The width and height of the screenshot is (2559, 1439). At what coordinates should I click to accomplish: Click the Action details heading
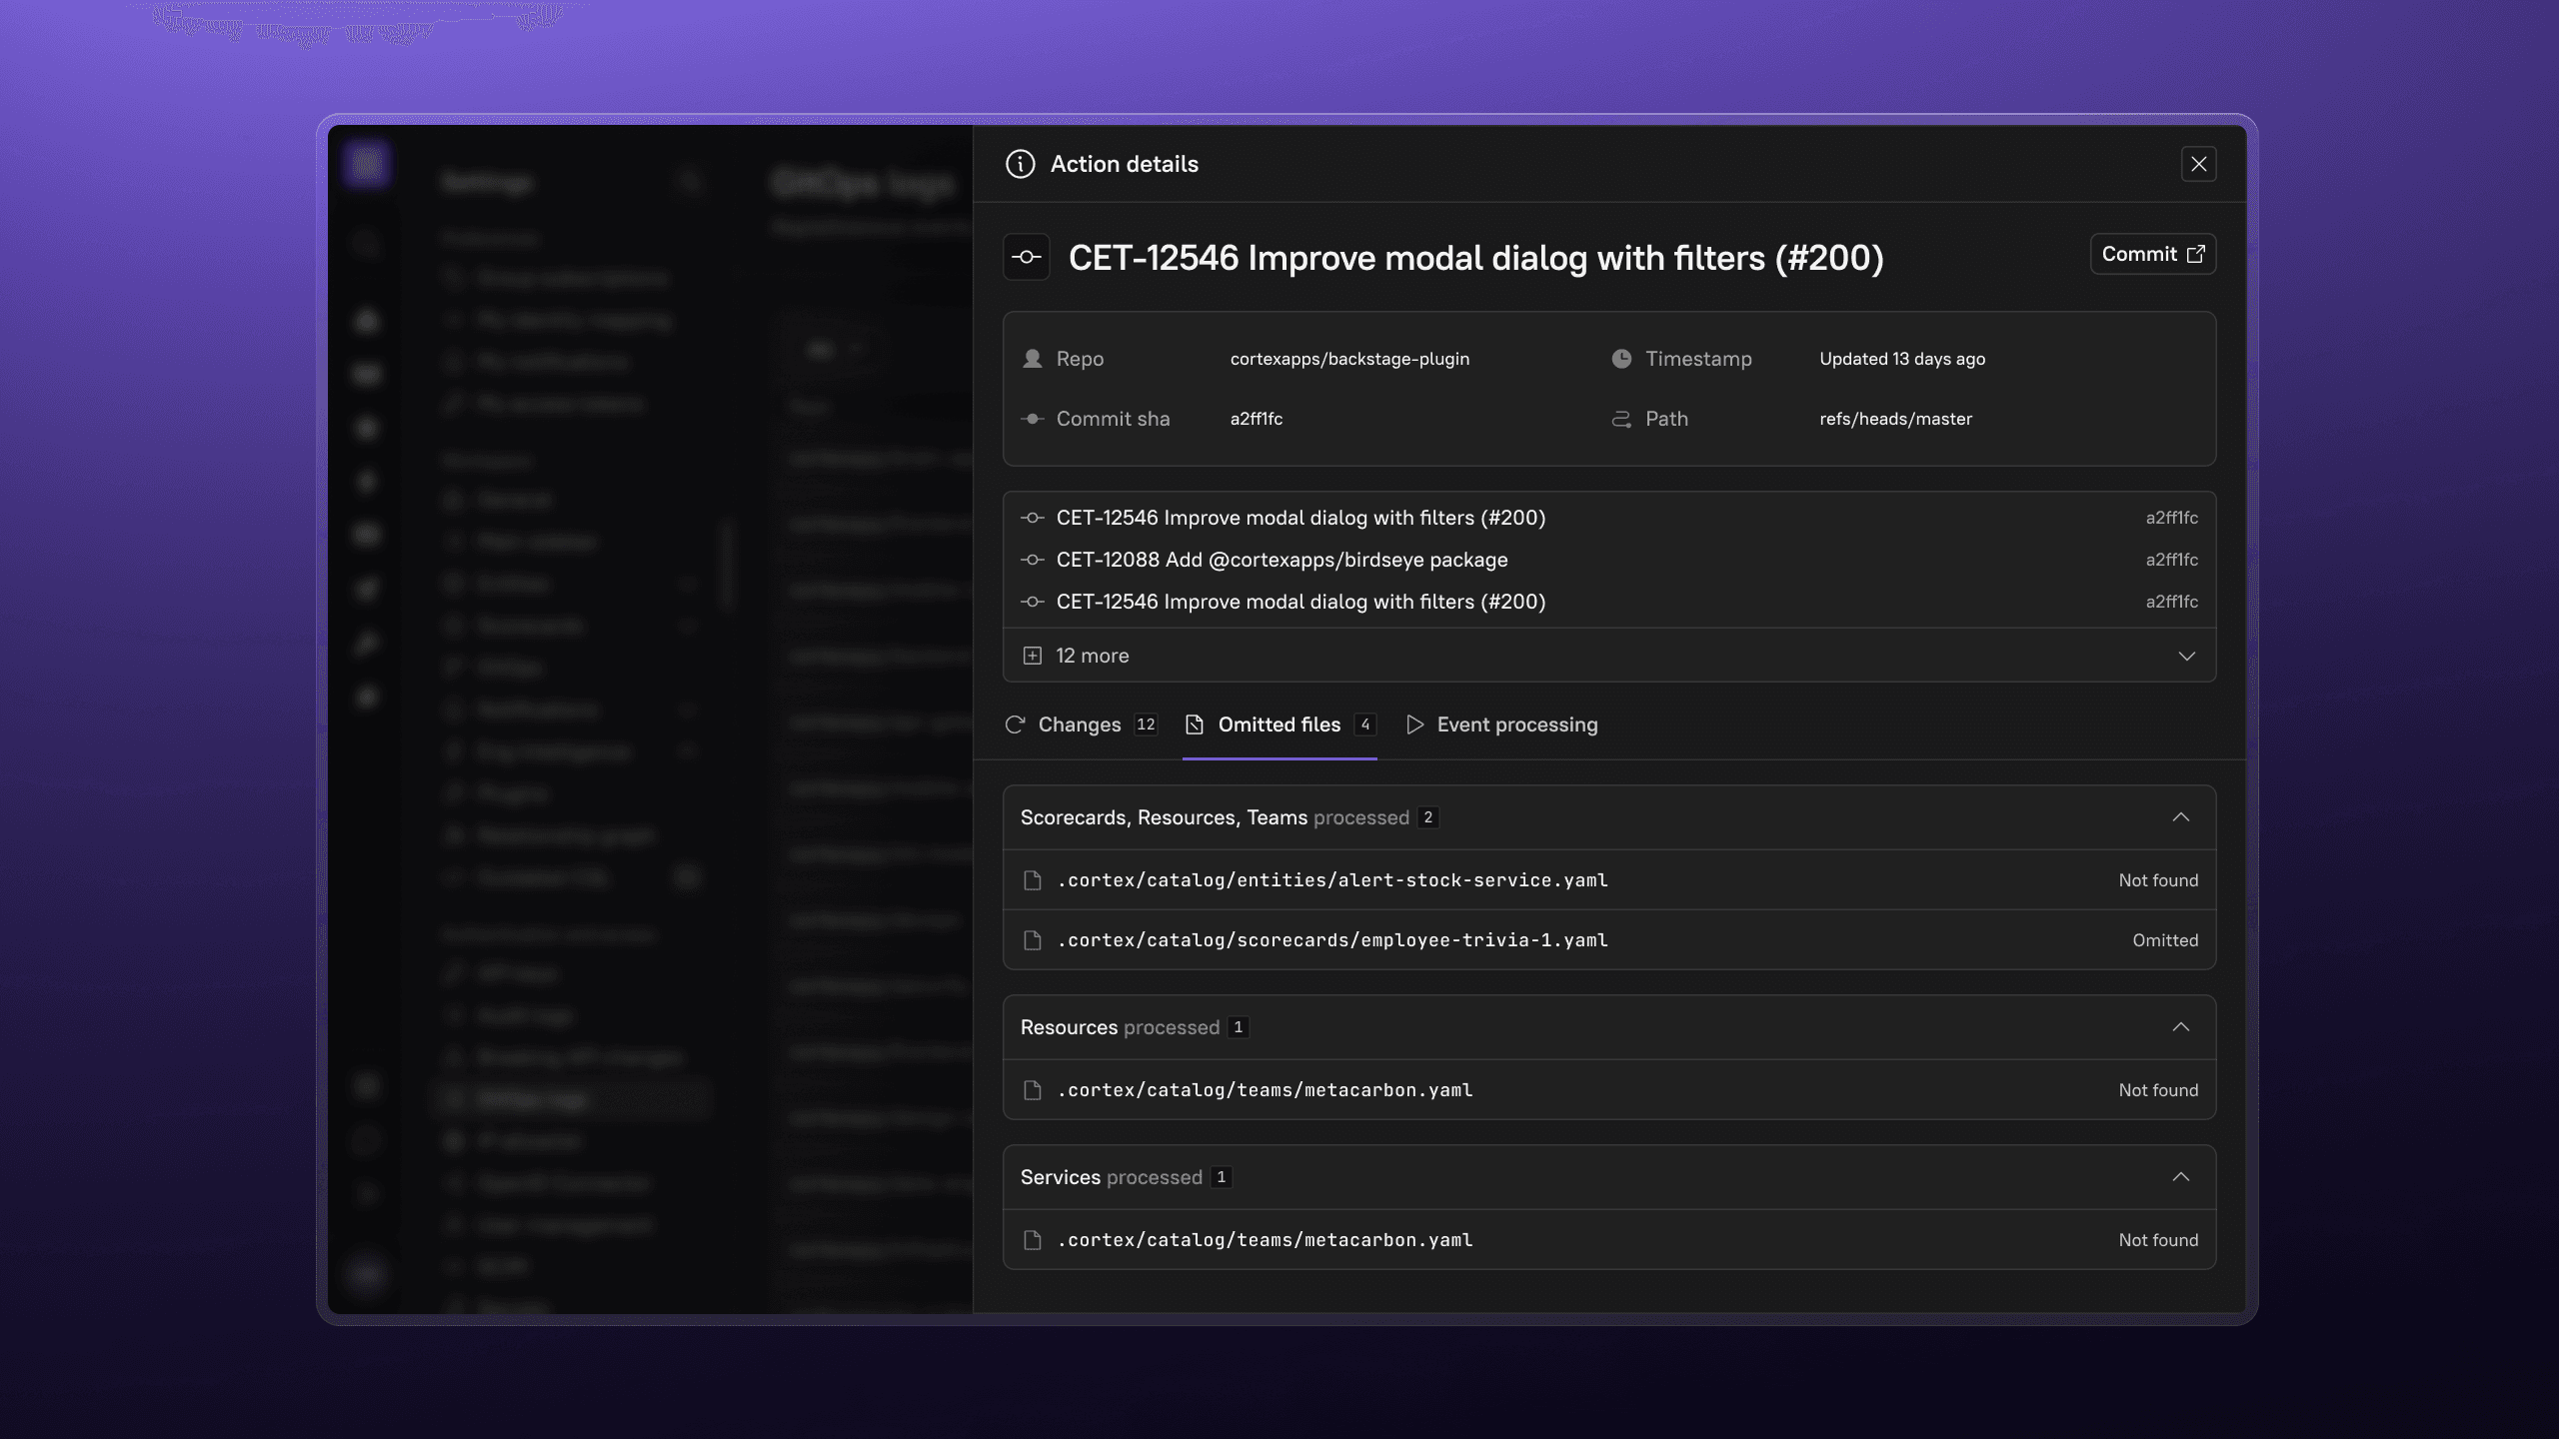pos(1124,164)
